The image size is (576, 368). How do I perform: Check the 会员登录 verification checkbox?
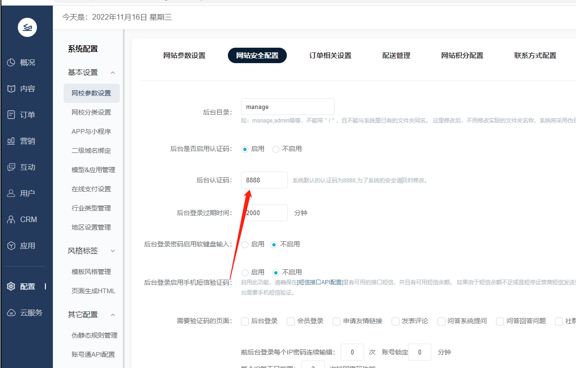(291, 321)
